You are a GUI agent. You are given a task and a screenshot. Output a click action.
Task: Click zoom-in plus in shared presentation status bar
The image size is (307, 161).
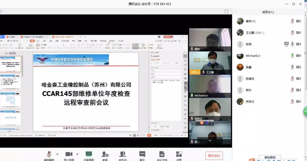tap(182, 135)
